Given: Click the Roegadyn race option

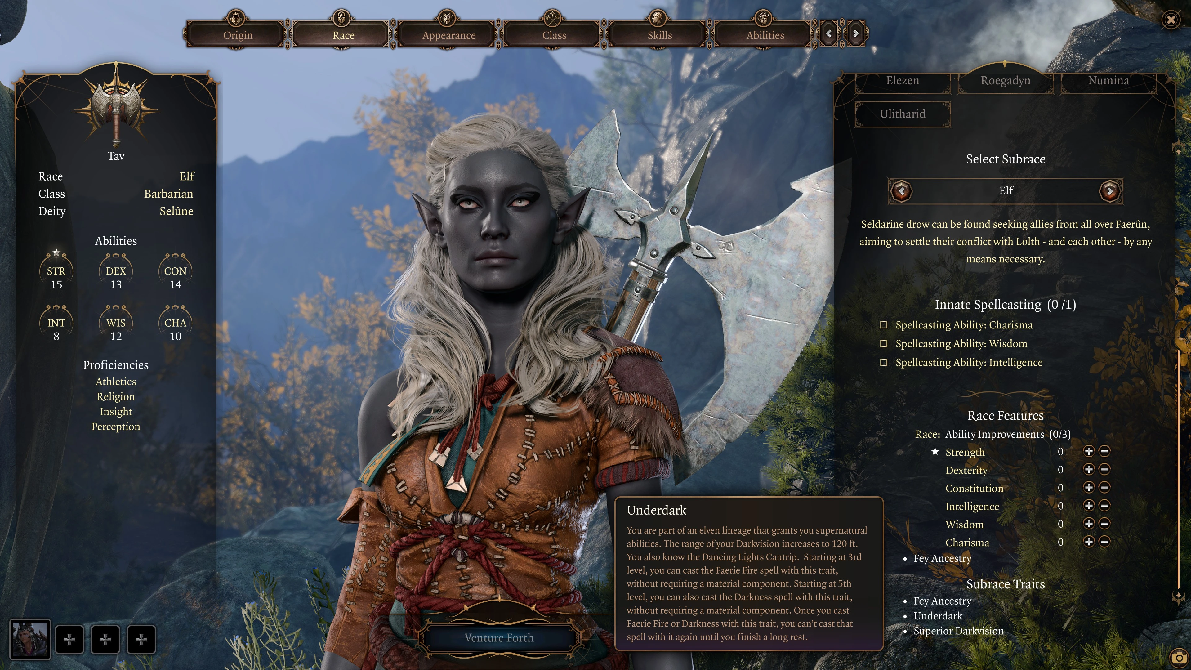Looking at the screenshot, I should (x=1005, y=79).
